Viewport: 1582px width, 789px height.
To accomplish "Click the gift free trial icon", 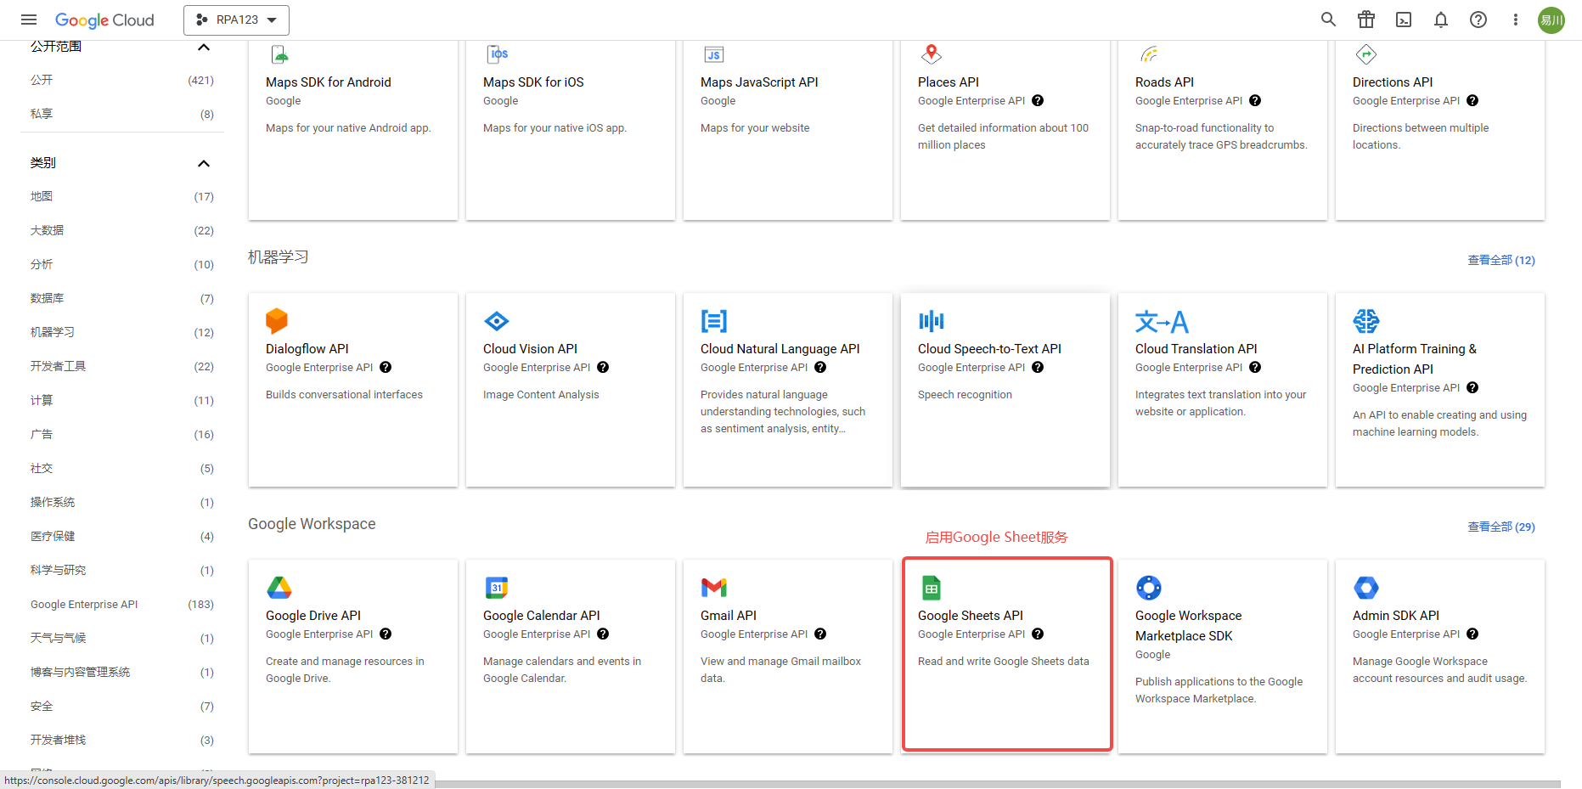I will point(1365,20).
